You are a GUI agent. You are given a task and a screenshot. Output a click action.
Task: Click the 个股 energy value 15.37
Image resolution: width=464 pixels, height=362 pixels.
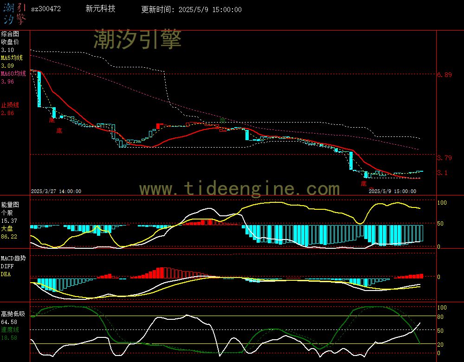(9, 221)
